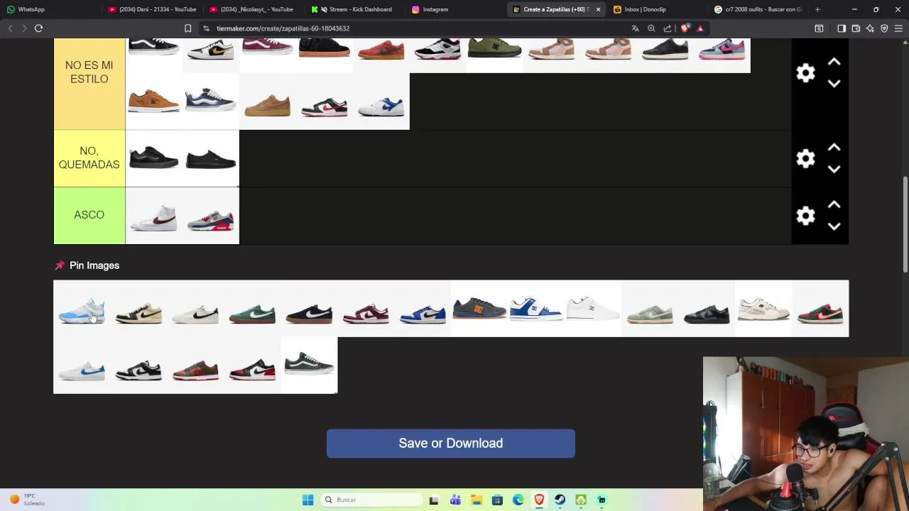The image size is (909, 511).
Task: Move NO, QUEMADAS row up
Action: pyautogui.click(x=834, y=148)
